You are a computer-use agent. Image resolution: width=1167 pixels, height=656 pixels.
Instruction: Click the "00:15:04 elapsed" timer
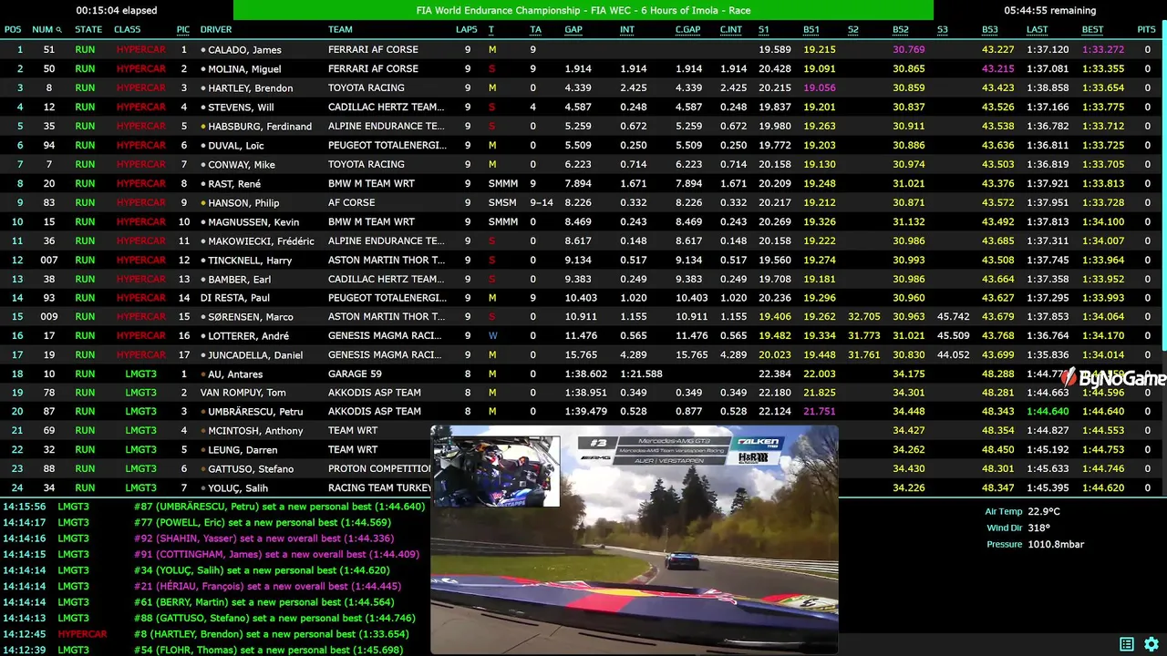117,10
